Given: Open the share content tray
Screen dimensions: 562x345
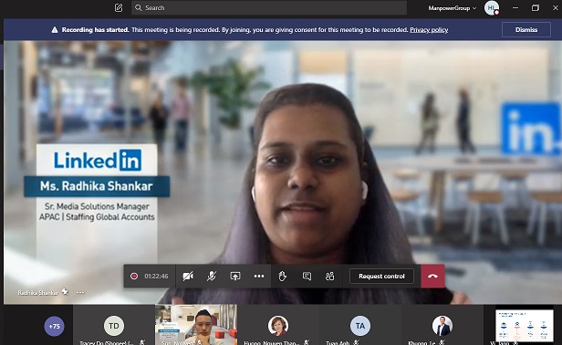Looking at the screenshot, I should pos(235,277).
